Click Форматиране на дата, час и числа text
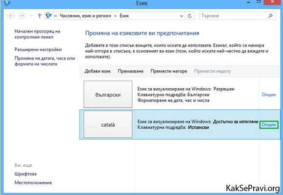 (173, 100)
